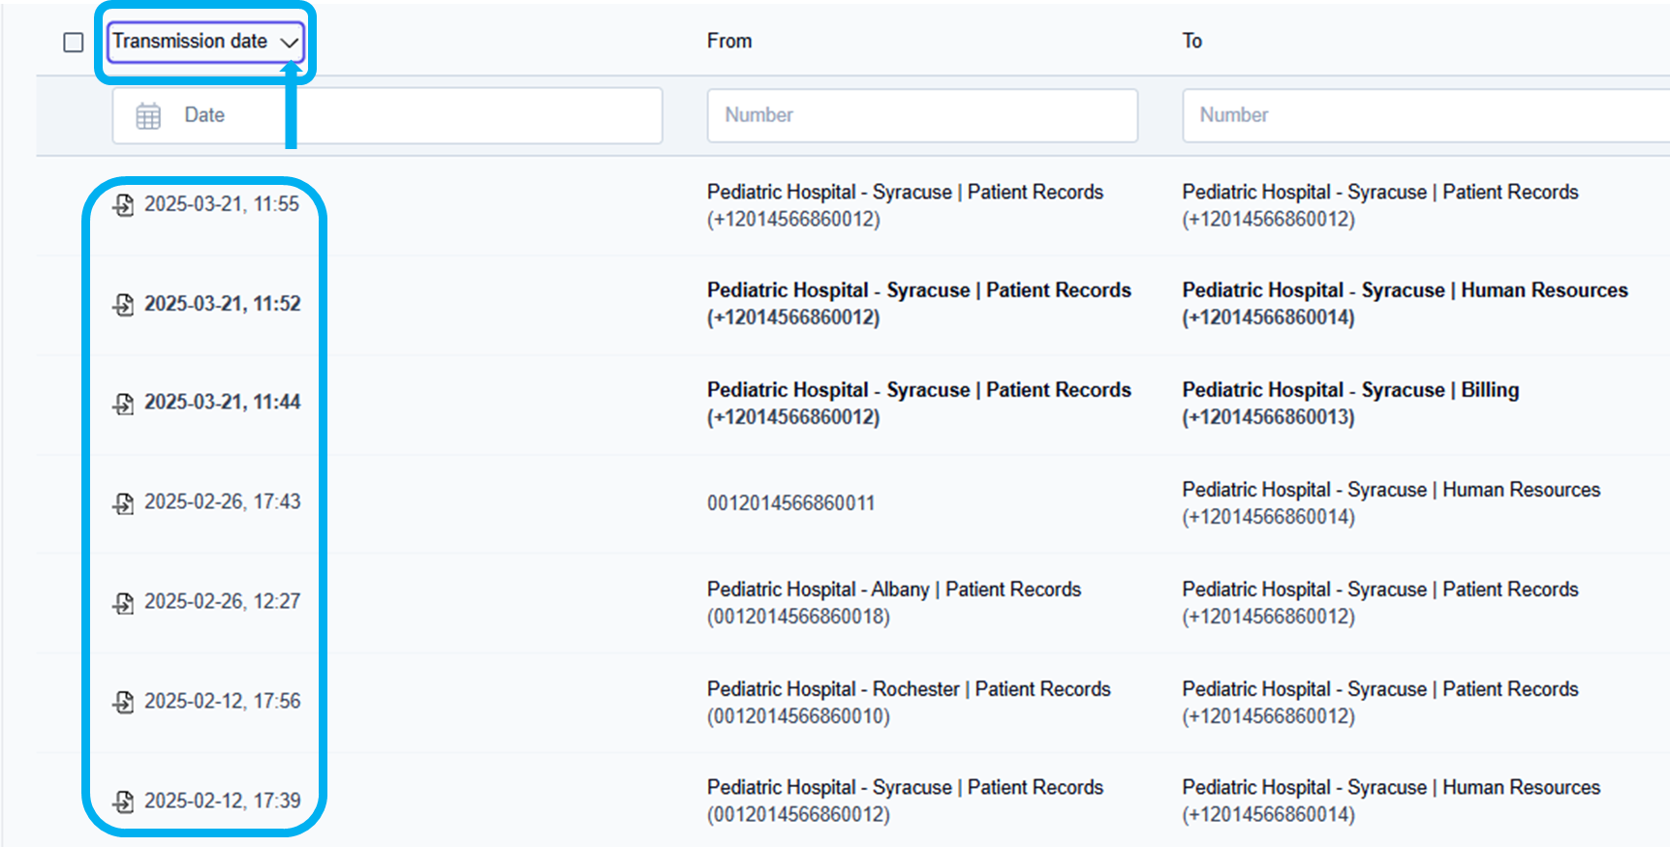Select sender number 0012014566860011
Screen dimensions: 1670x847
click(790, 503)
